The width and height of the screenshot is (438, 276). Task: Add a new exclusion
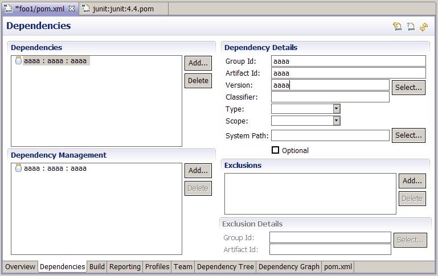click(412, 181)
